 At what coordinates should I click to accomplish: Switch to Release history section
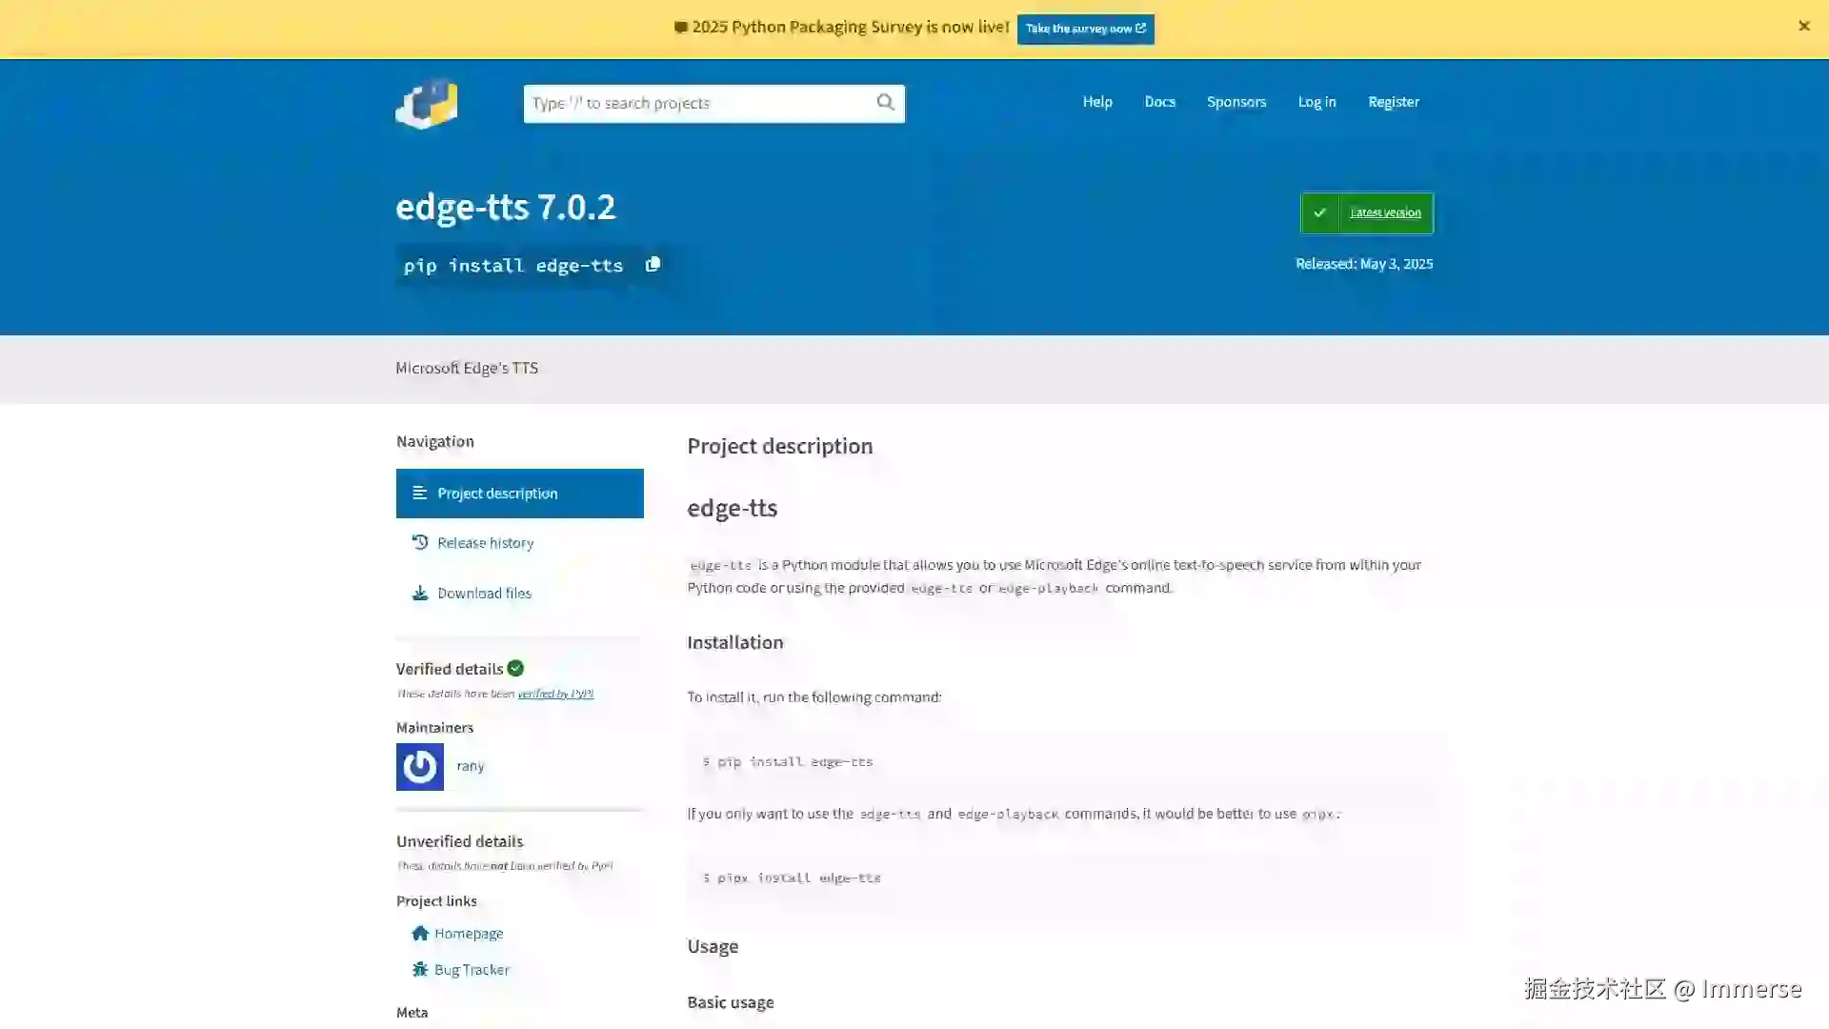(x=485, y=542)
